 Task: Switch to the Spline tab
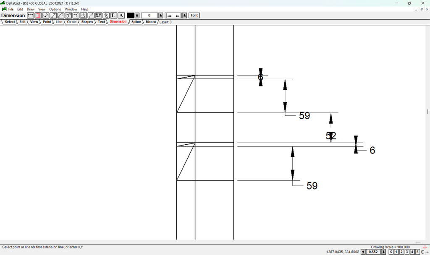pos(136,22)
